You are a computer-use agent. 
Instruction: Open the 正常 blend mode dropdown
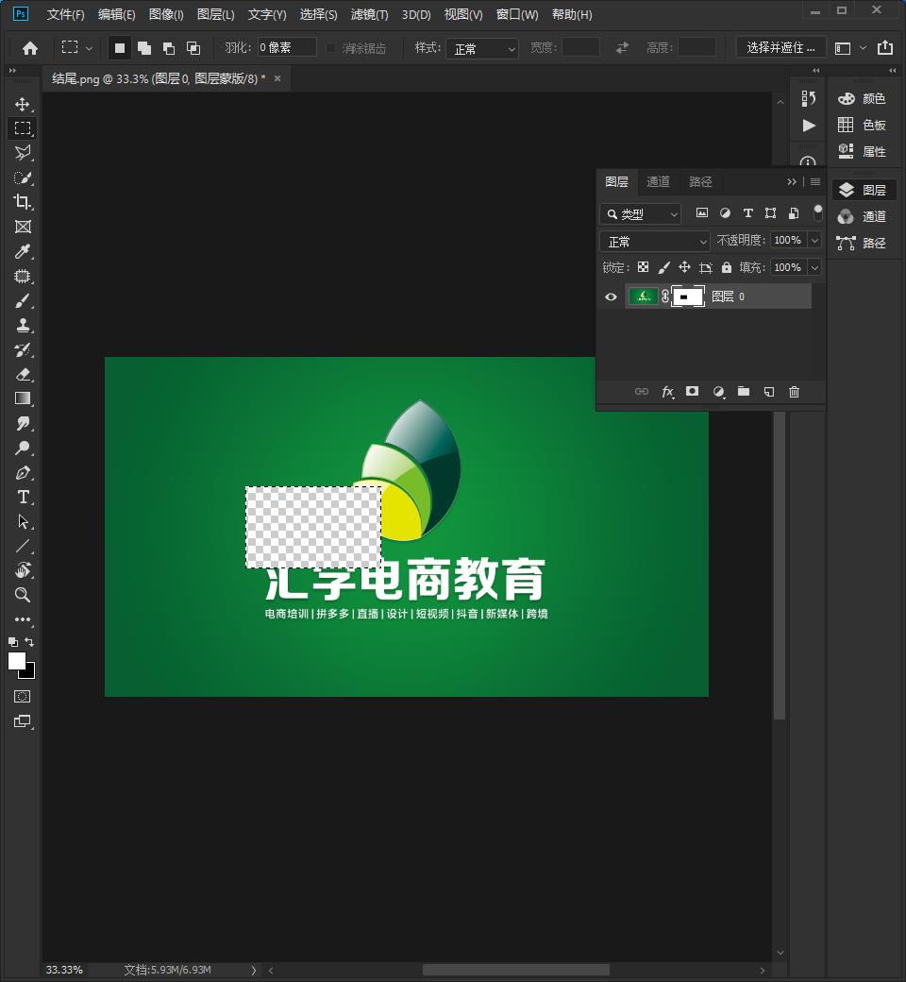click(x=654, y=241)
